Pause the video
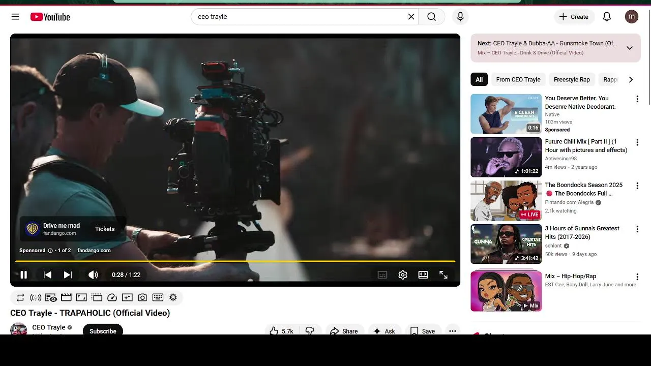This screenshot has height=366, width=651. (x=23, y=274)
